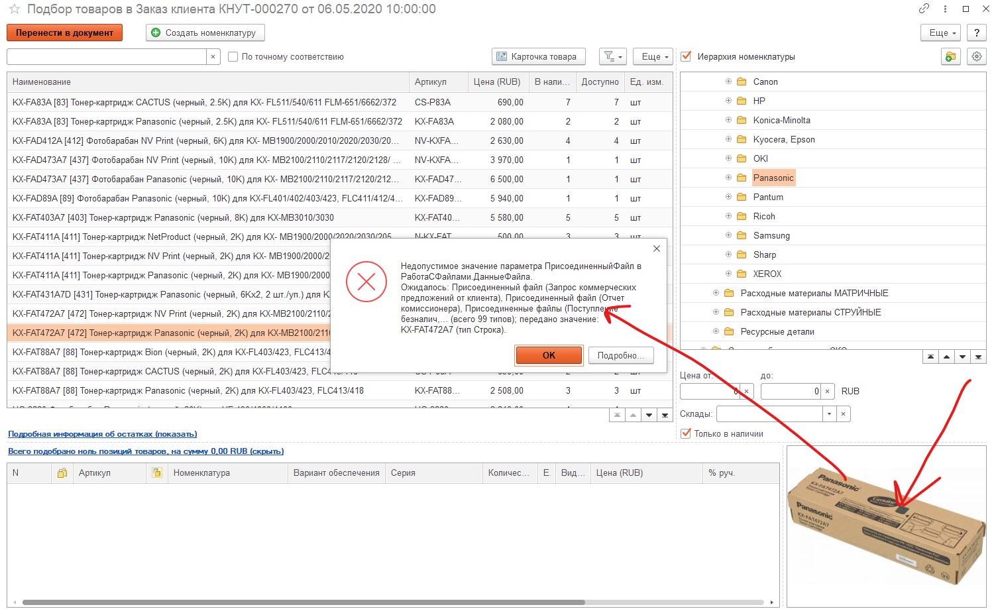Move down in hierarchy tree
996x613 pixels.
point(962,357)
